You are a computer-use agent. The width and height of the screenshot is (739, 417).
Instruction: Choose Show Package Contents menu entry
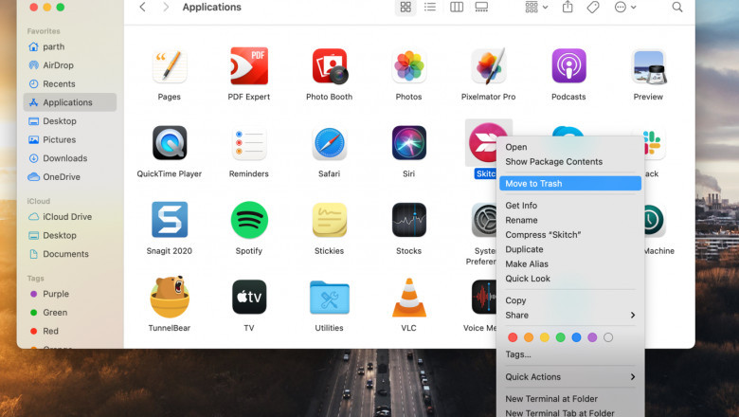tap(553, 162)
